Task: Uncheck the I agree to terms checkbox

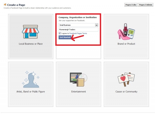Action: (60, 33)
